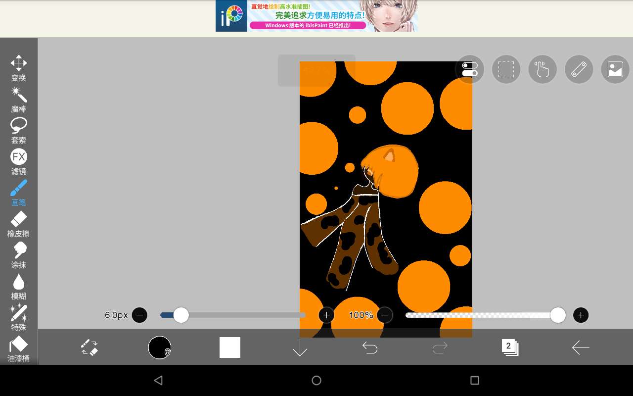The height and width of the screenshot is (396, 633).
Task: Tap the Android recent apps button
Action: pos(475,380)
